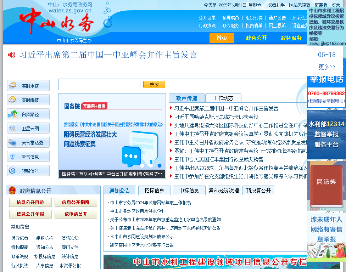Image resolution: width=346 pixels, height=272 pixels.
Task: Click the 水资源公报 link
Action: click(x=70, y=266)
